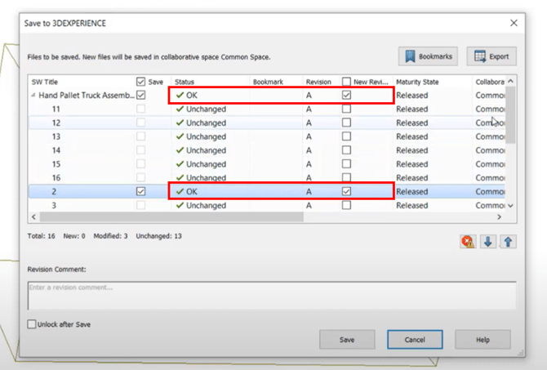The height and width of the screenshot is (370, 547).
Task: Select tree row titled 11
Action: (x=56, y=109)
